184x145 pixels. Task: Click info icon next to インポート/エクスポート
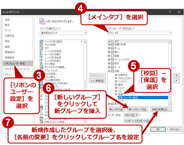(x=155, y=121)
